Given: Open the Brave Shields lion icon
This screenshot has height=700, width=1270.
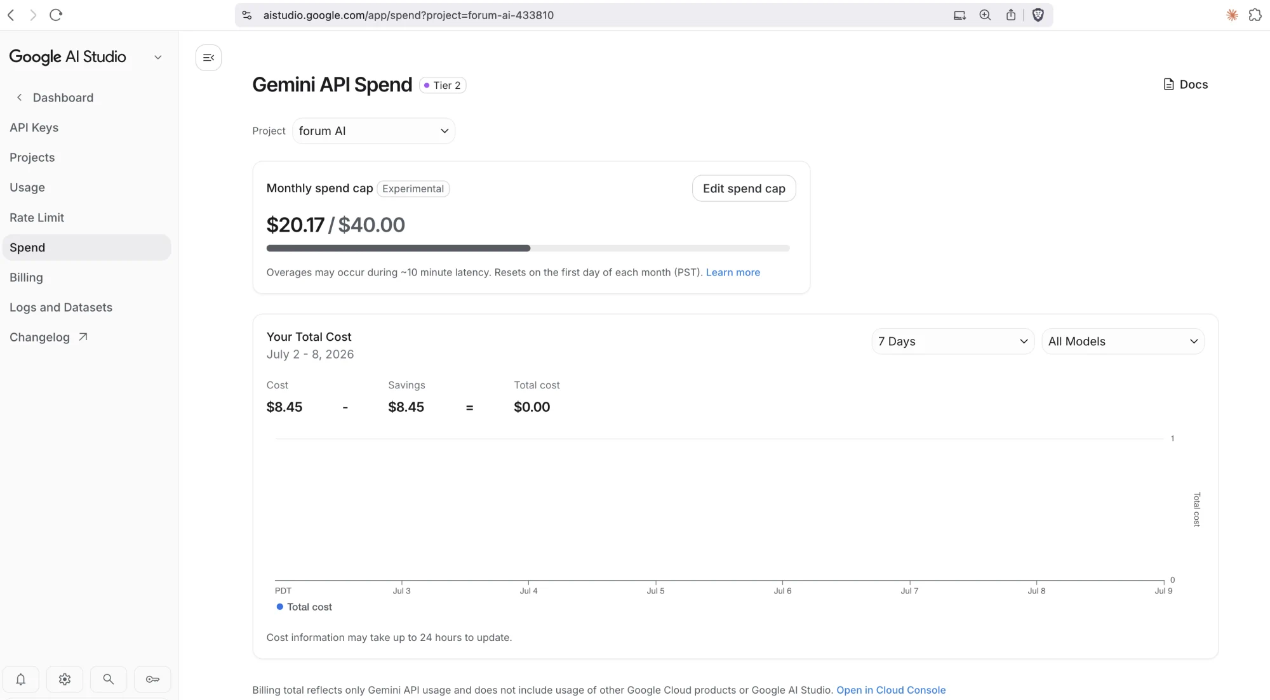Looking at the screenshot, I should click(1038, 15).
